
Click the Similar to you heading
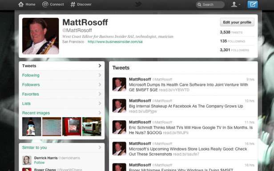tap(34, 147)
